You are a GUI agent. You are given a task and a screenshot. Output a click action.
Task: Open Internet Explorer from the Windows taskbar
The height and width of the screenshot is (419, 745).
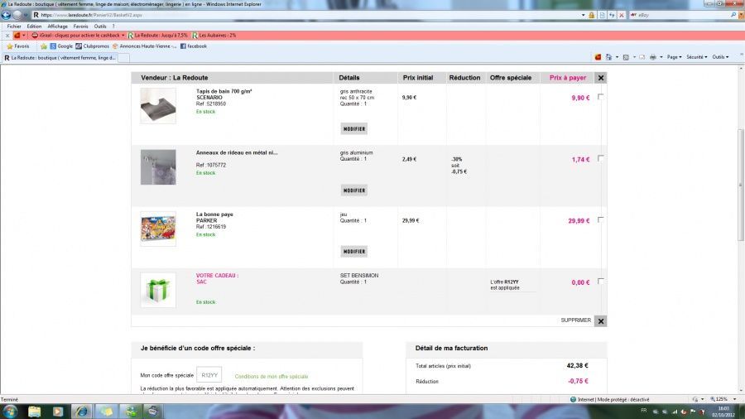click(82, 411)
